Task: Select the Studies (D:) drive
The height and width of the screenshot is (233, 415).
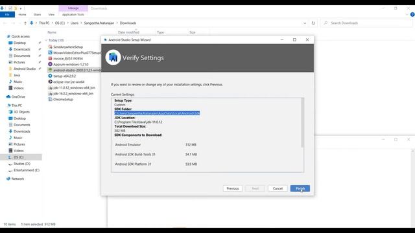Action: [x=21, y=164]
